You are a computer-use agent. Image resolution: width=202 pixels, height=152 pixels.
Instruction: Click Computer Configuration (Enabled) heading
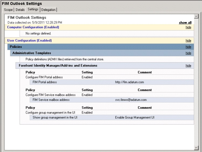tap(33, 27)
